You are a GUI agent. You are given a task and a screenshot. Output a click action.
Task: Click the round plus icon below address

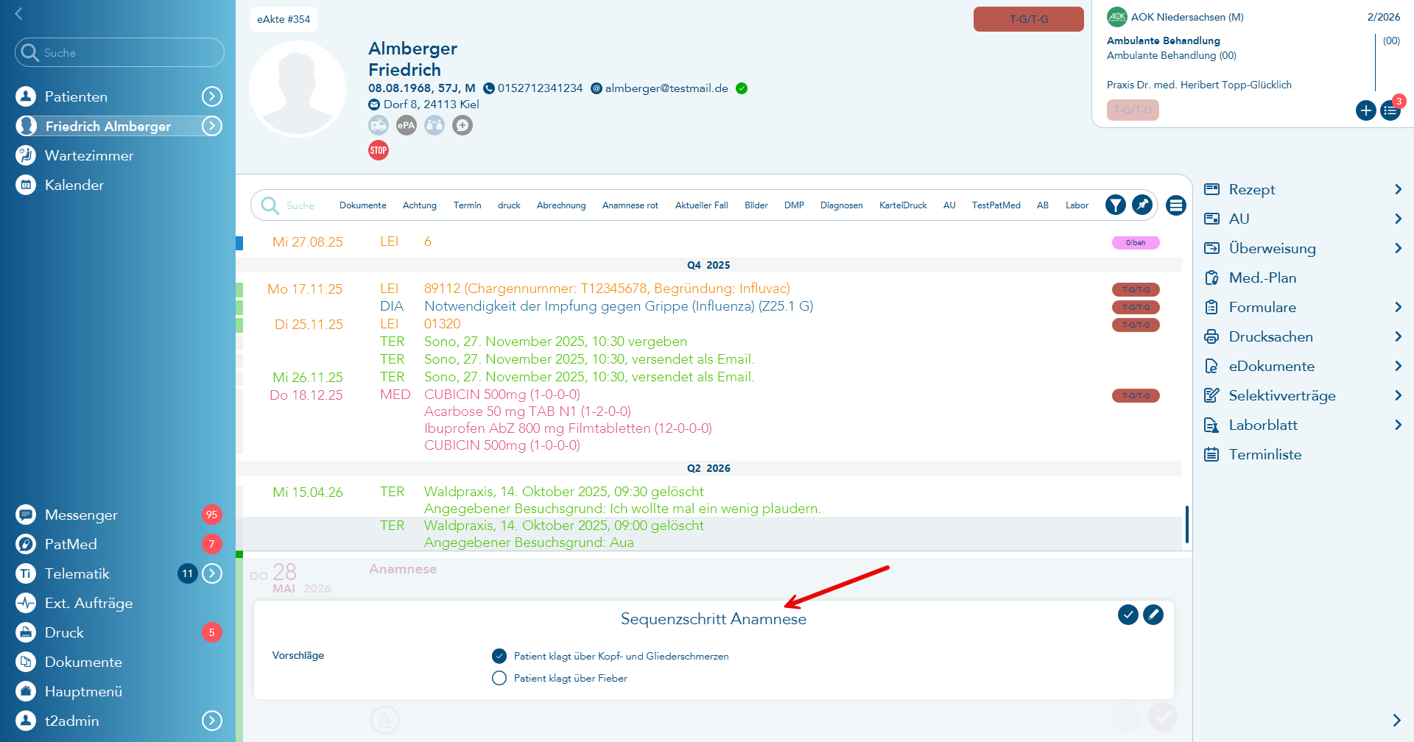[x=462, y=125]
